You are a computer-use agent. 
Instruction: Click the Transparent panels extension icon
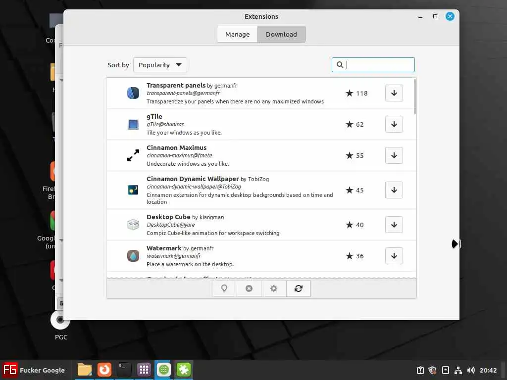(133, 93)
